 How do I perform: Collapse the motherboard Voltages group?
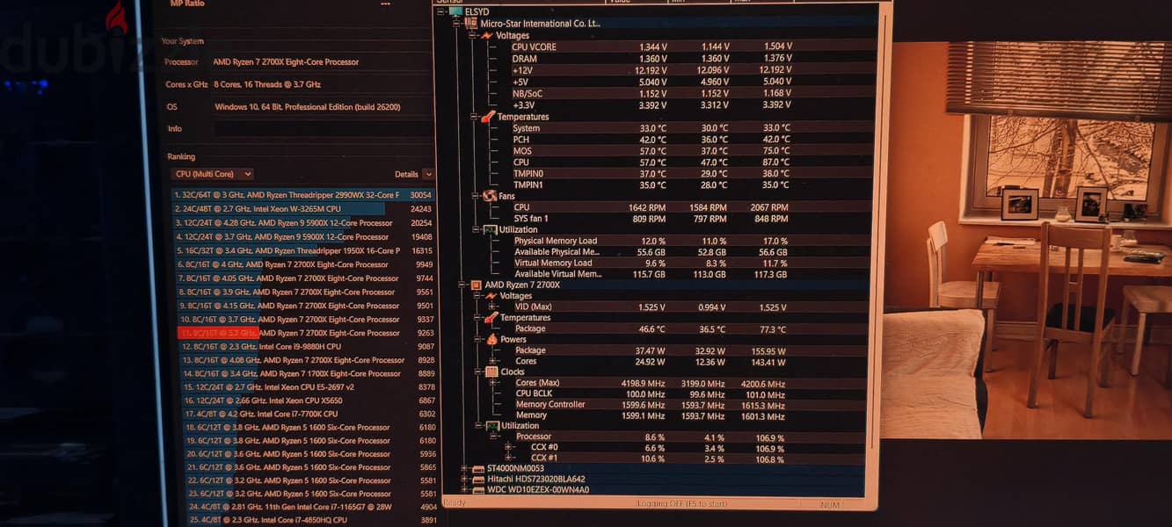click(473, 35)
